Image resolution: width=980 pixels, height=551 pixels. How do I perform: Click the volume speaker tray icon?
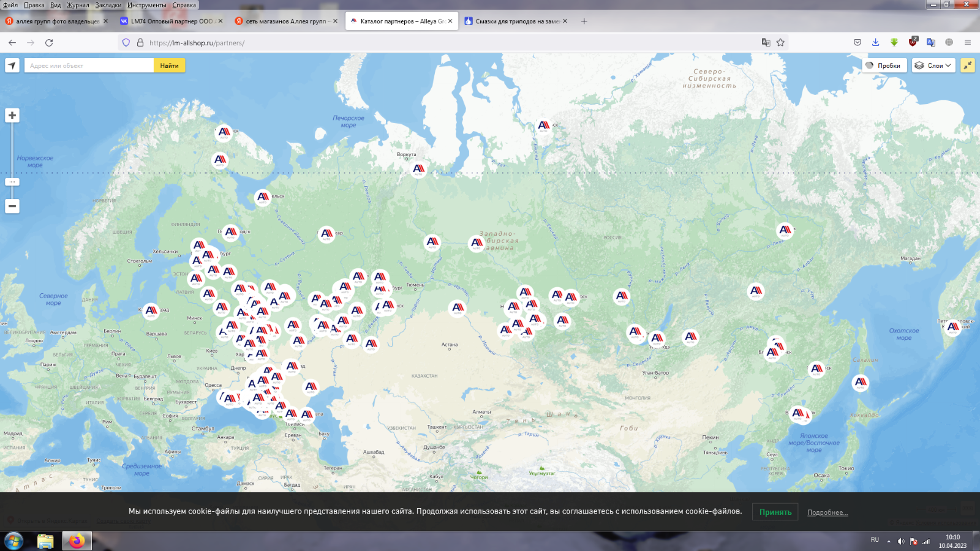(x=901, y=541)
